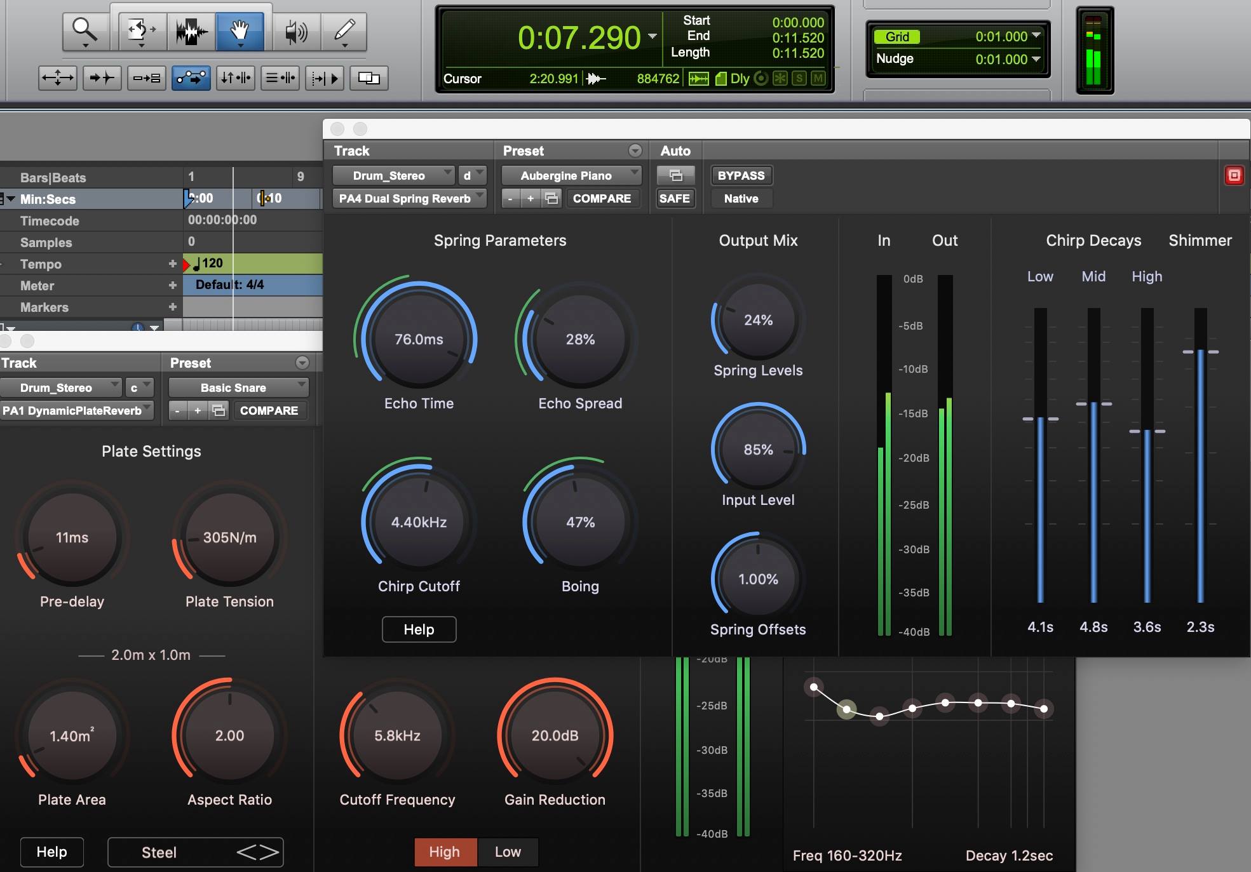Open the PA4 Dual Spring Reverb plugin selector
This screenshot has width=1251, height=872.
point(409,198)
